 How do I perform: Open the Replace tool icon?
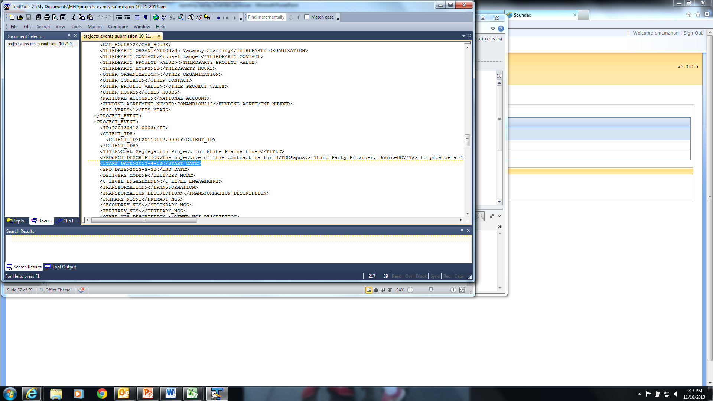point(199,17)
